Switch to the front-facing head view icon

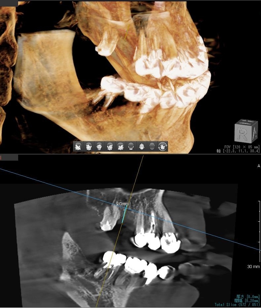click(x=99, y=146)
